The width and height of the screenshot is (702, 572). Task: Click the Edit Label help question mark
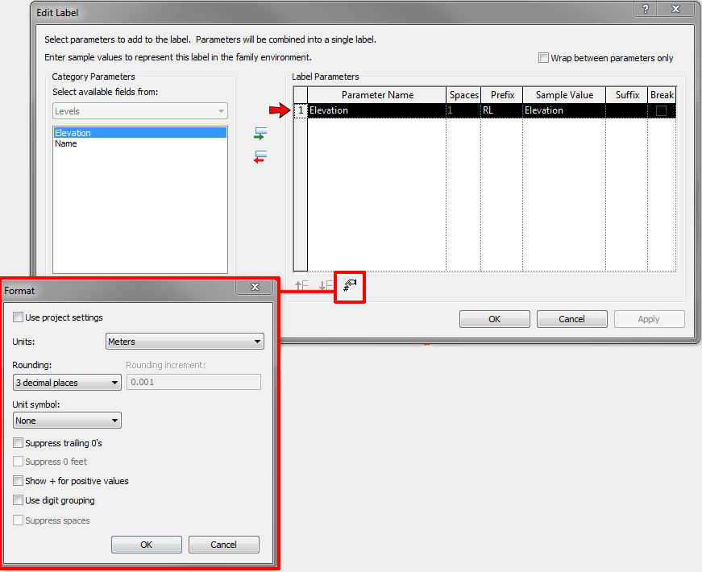point(645,9)
